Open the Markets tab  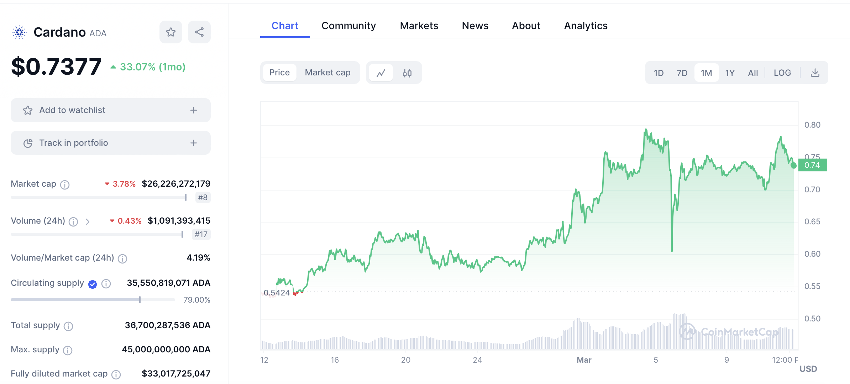click(x=419, y=26)
